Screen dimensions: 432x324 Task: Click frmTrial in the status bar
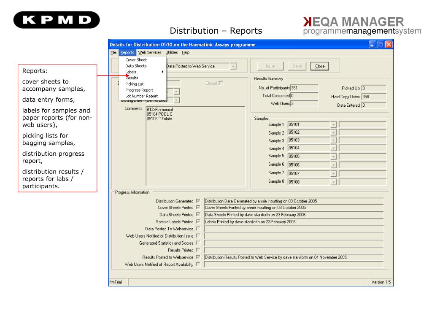[116, 282]
